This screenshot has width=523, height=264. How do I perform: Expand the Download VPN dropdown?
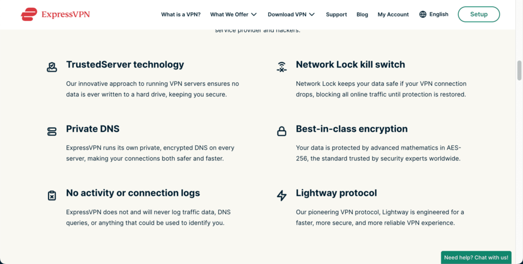point(291,14)
